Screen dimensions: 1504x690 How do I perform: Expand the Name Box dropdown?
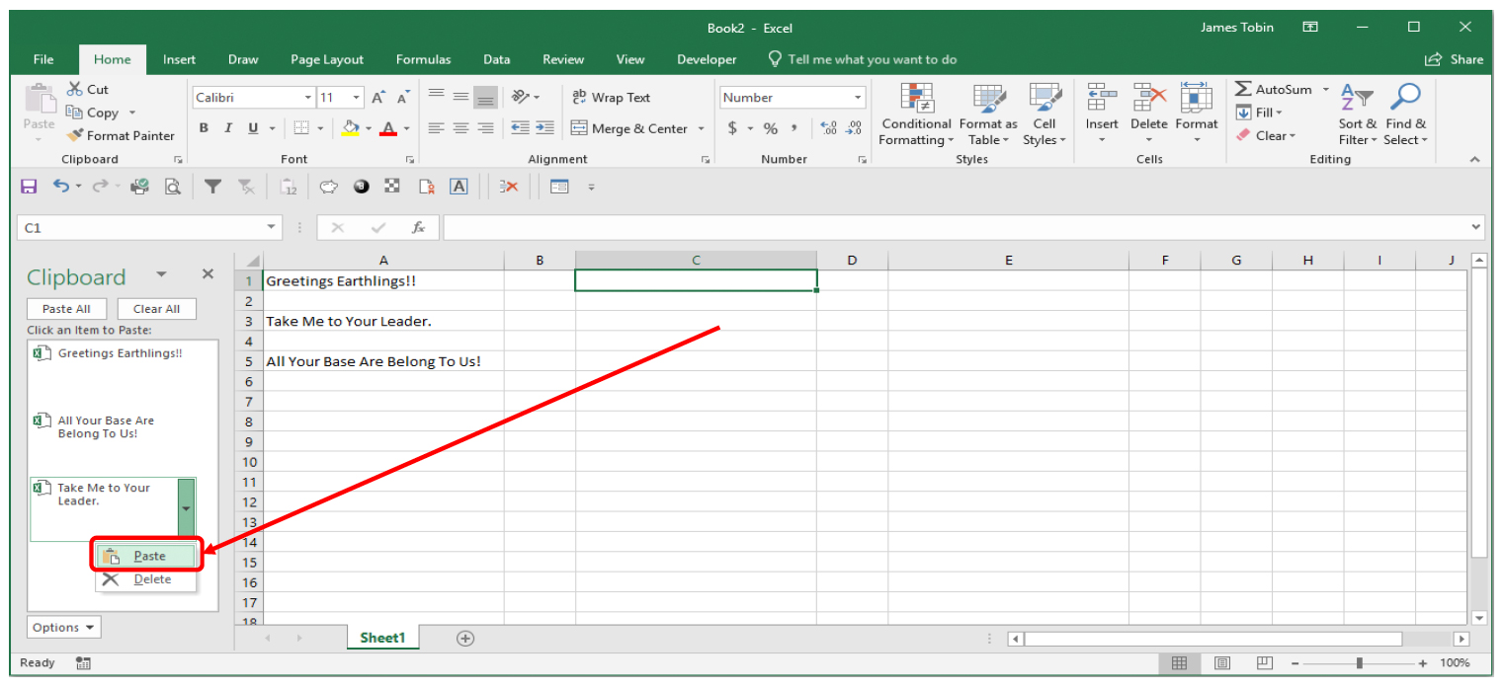pos(273,228)
